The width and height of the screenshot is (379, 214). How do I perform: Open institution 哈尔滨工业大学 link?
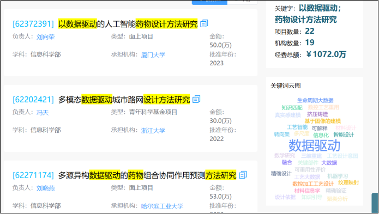(x=162, y=206)
